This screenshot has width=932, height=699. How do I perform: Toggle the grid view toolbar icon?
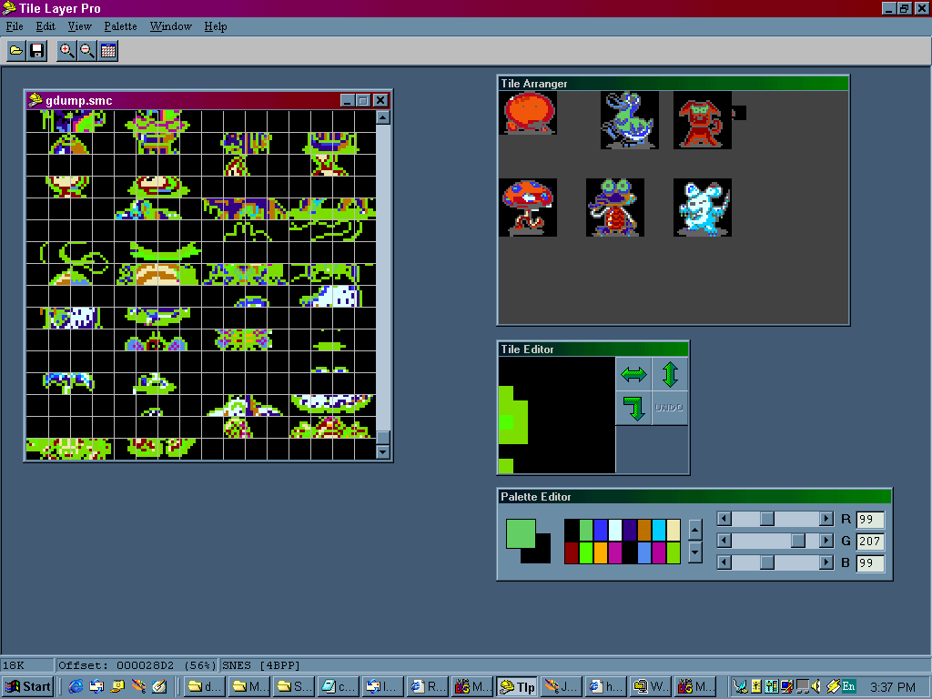coord(108,51)
